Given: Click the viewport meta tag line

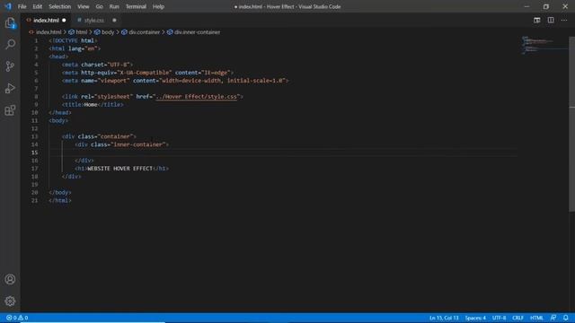Looking at the screenshot, I should pos(175,81).
